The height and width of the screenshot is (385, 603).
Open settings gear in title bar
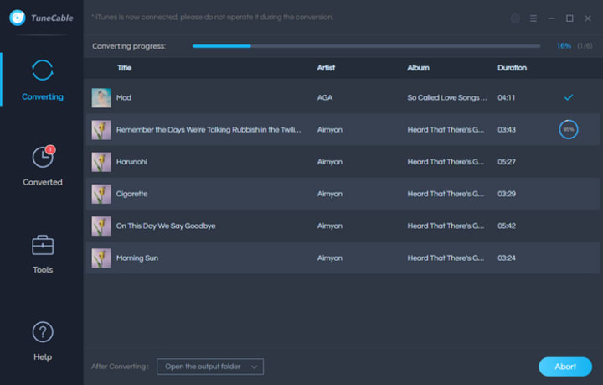(515, 18)
